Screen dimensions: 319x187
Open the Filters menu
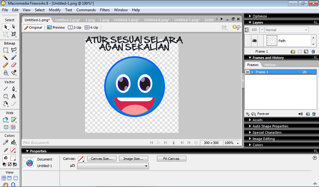click(105, 10)
